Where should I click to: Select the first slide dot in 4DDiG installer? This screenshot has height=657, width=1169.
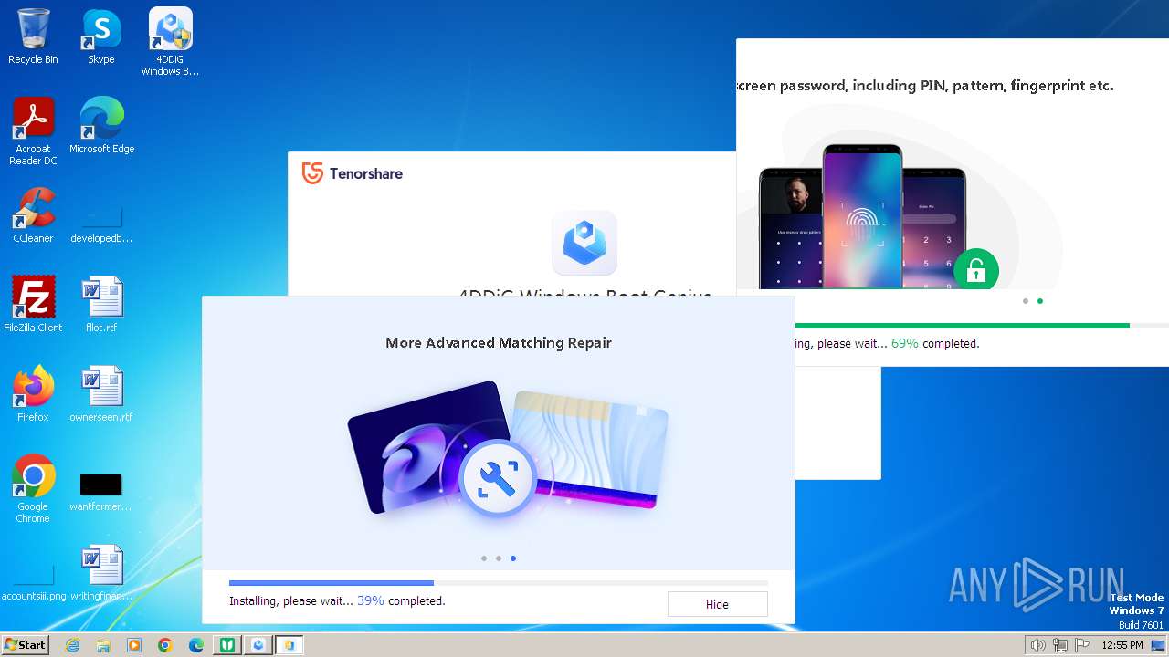(x=484, y=558)
